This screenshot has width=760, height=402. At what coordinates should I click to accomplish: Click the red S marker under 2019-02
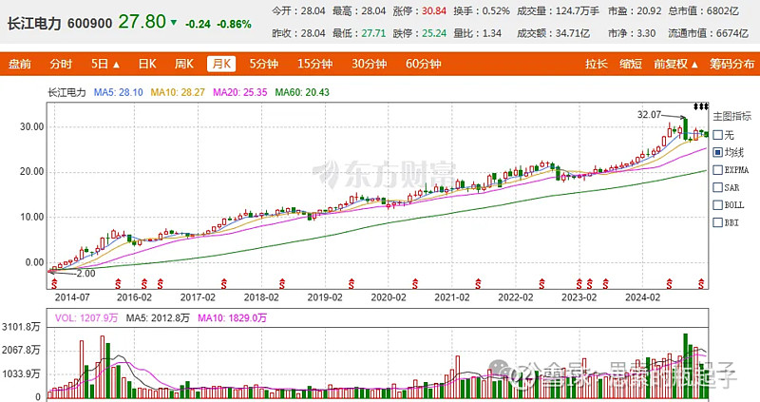tap(351, 283)
